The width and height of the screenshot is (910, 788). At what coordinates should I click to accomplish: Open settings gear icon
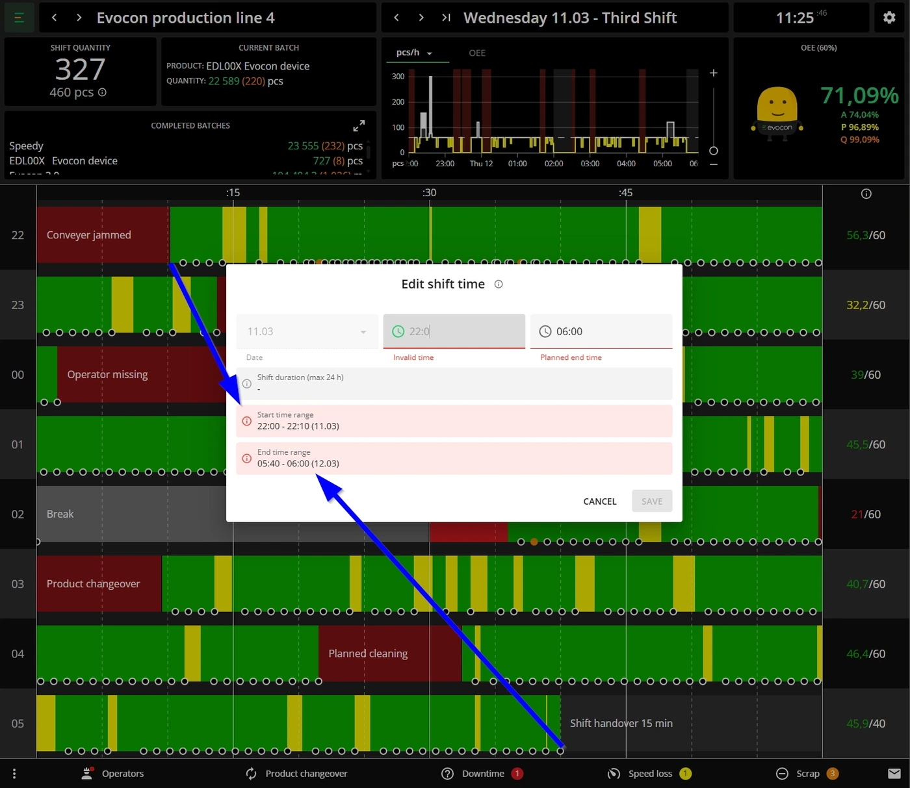tap(889, 18)
